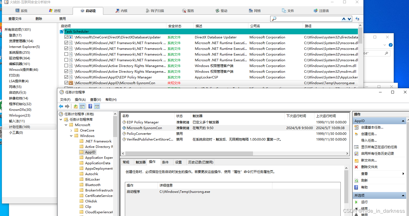Switch to the 内核 tab in Huorong
The height and width of the screenshot is (216, 409).
121,11
